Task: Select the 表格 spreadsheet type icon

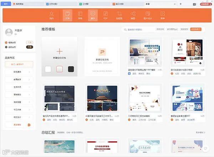Action: click(80, 14)
